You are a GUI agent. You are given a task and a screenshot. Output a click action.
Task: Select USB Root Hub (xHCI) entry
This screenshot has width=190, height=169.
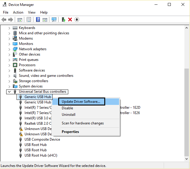(41, 155)
